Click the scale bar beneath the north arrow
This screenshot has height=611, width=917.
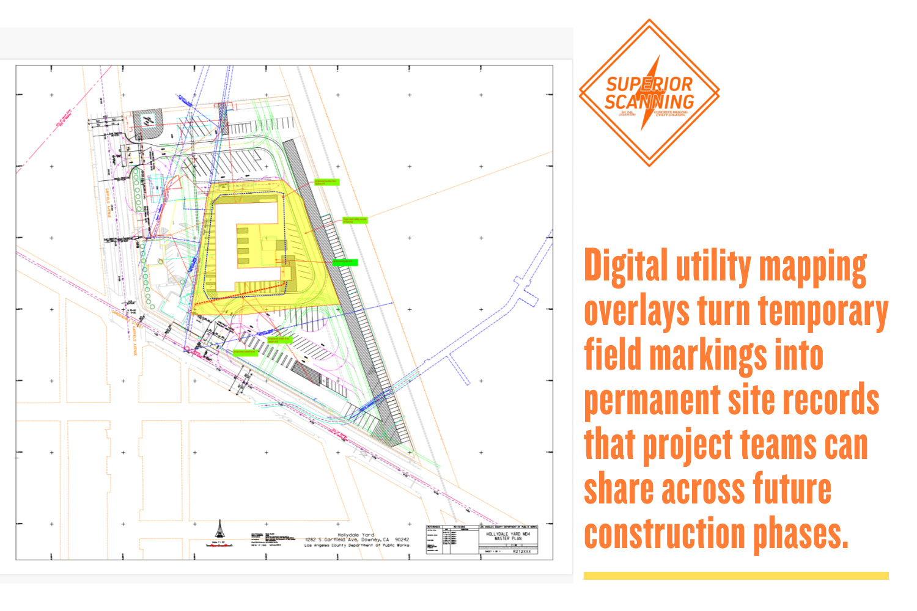(219, 545)
